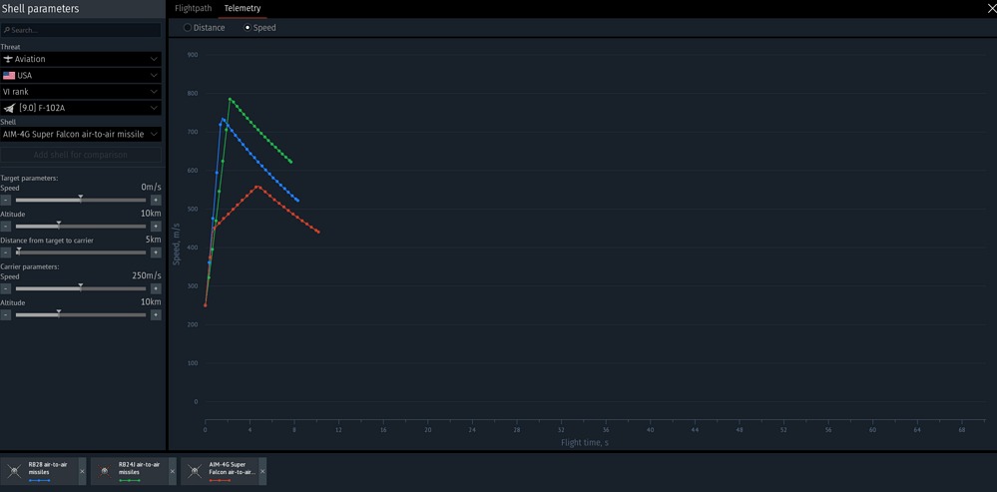The height and width of the screenshot is (492, 997).
Task: Open the USA nation dropdown
Action: click(81, 76)
